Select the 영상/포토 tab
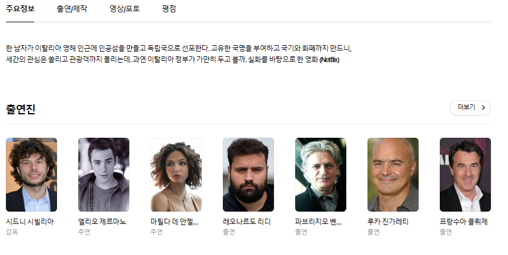Viewport: 508px width, 255px height. pyautogui.click(x=124, y=9)
